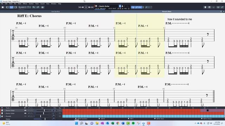Toggle the inspector panel view
This screenshot has width=225, height=126.
(x=15, y=7)
